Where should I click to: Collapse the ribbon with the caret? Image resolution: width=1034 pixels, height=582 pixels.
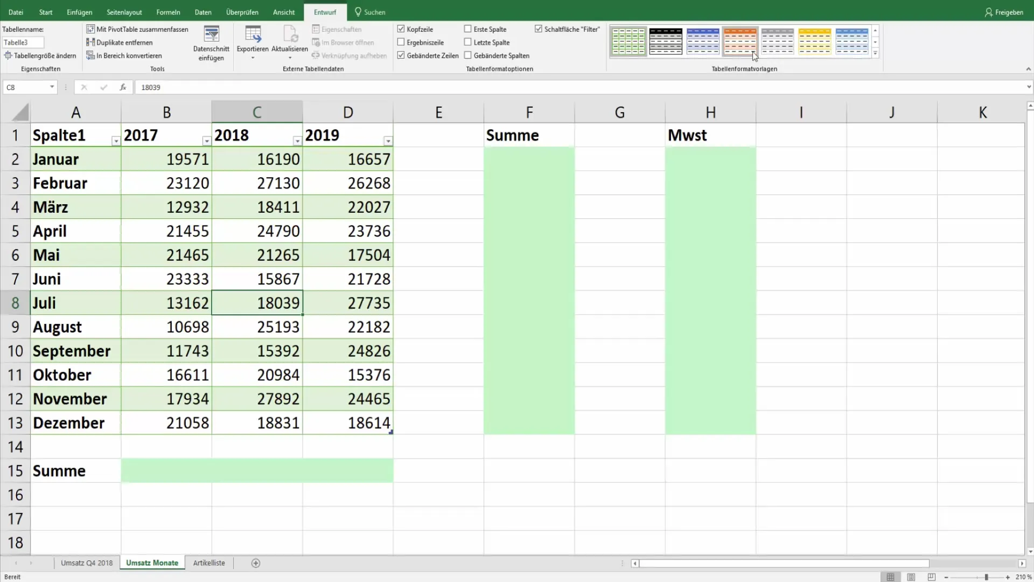1028,69
